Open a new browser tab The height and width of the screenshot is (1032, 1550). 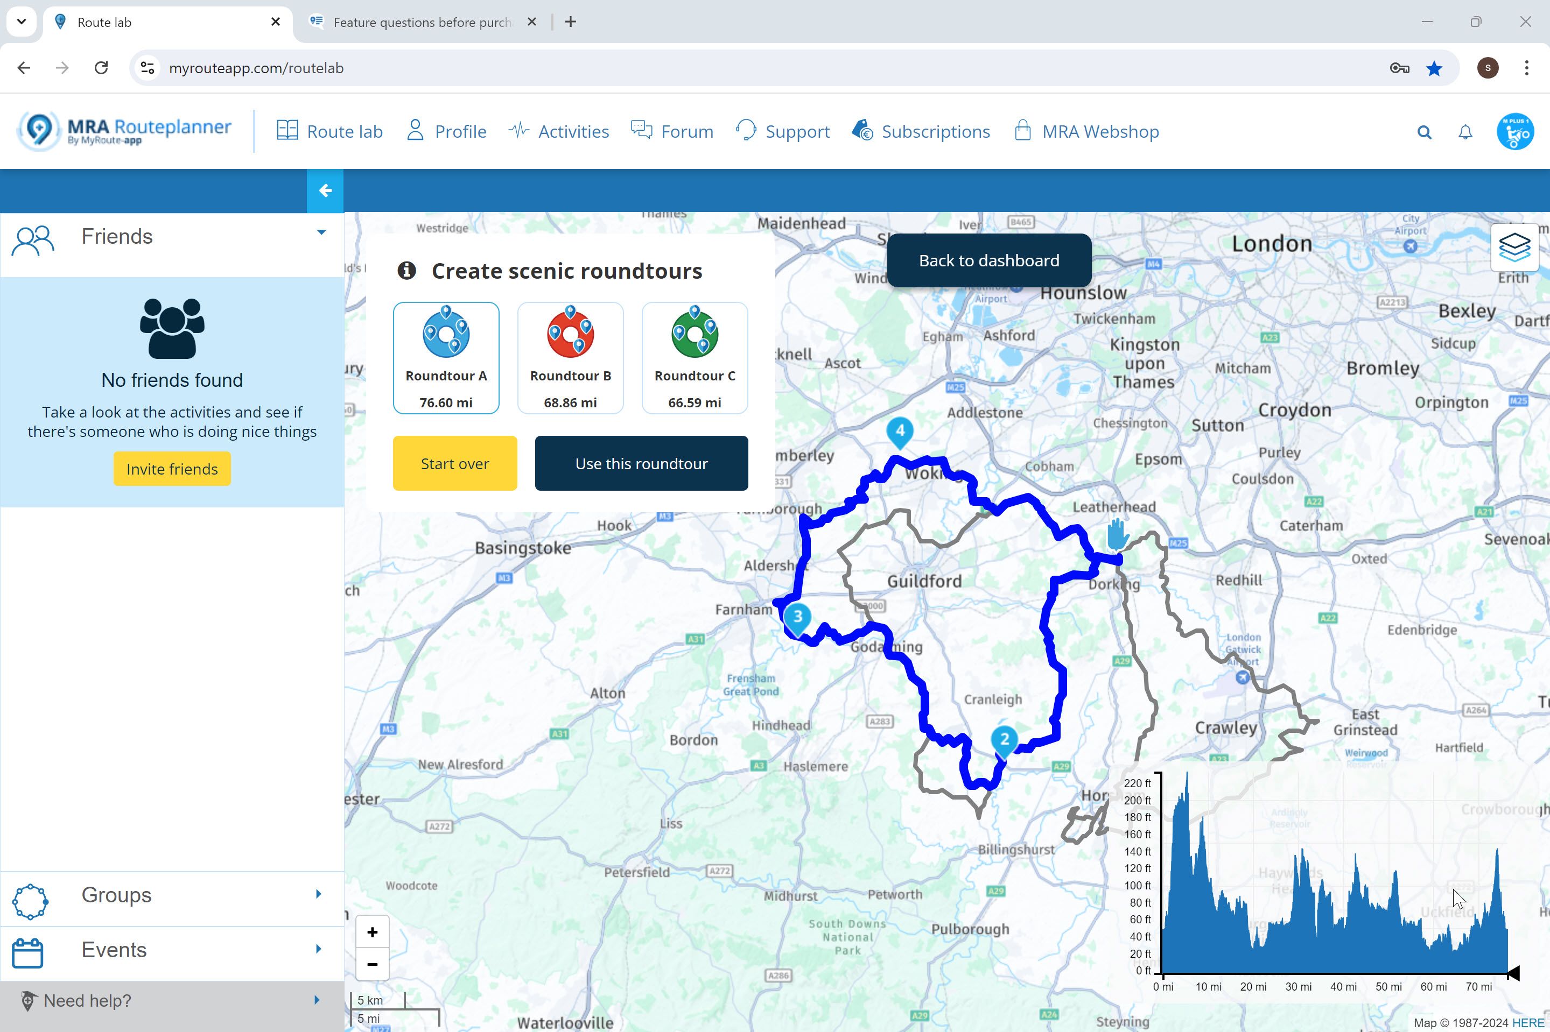pyautogui.click(x=571, y=22)
